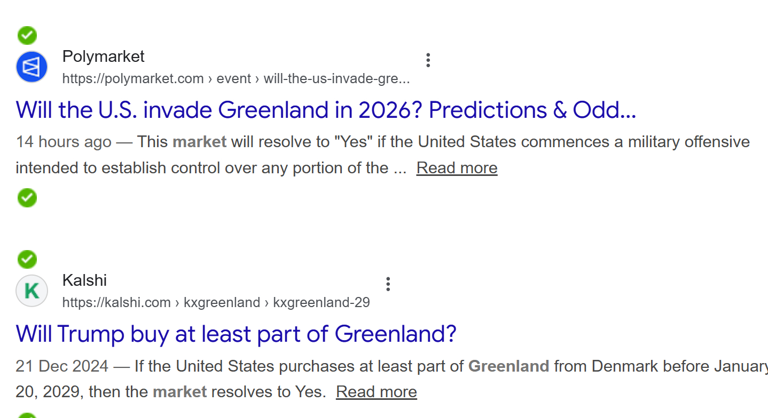Click the polymarket.com breadcrumb URL
This screenshot has height=418, width=768.
click(x=236, y=79)
